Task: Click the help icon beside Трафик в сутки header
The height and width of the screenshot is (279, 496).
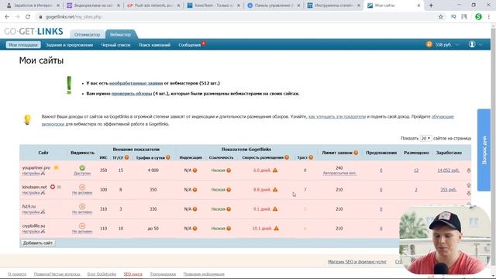Action: pyautogui.click(x=168, y=157)
